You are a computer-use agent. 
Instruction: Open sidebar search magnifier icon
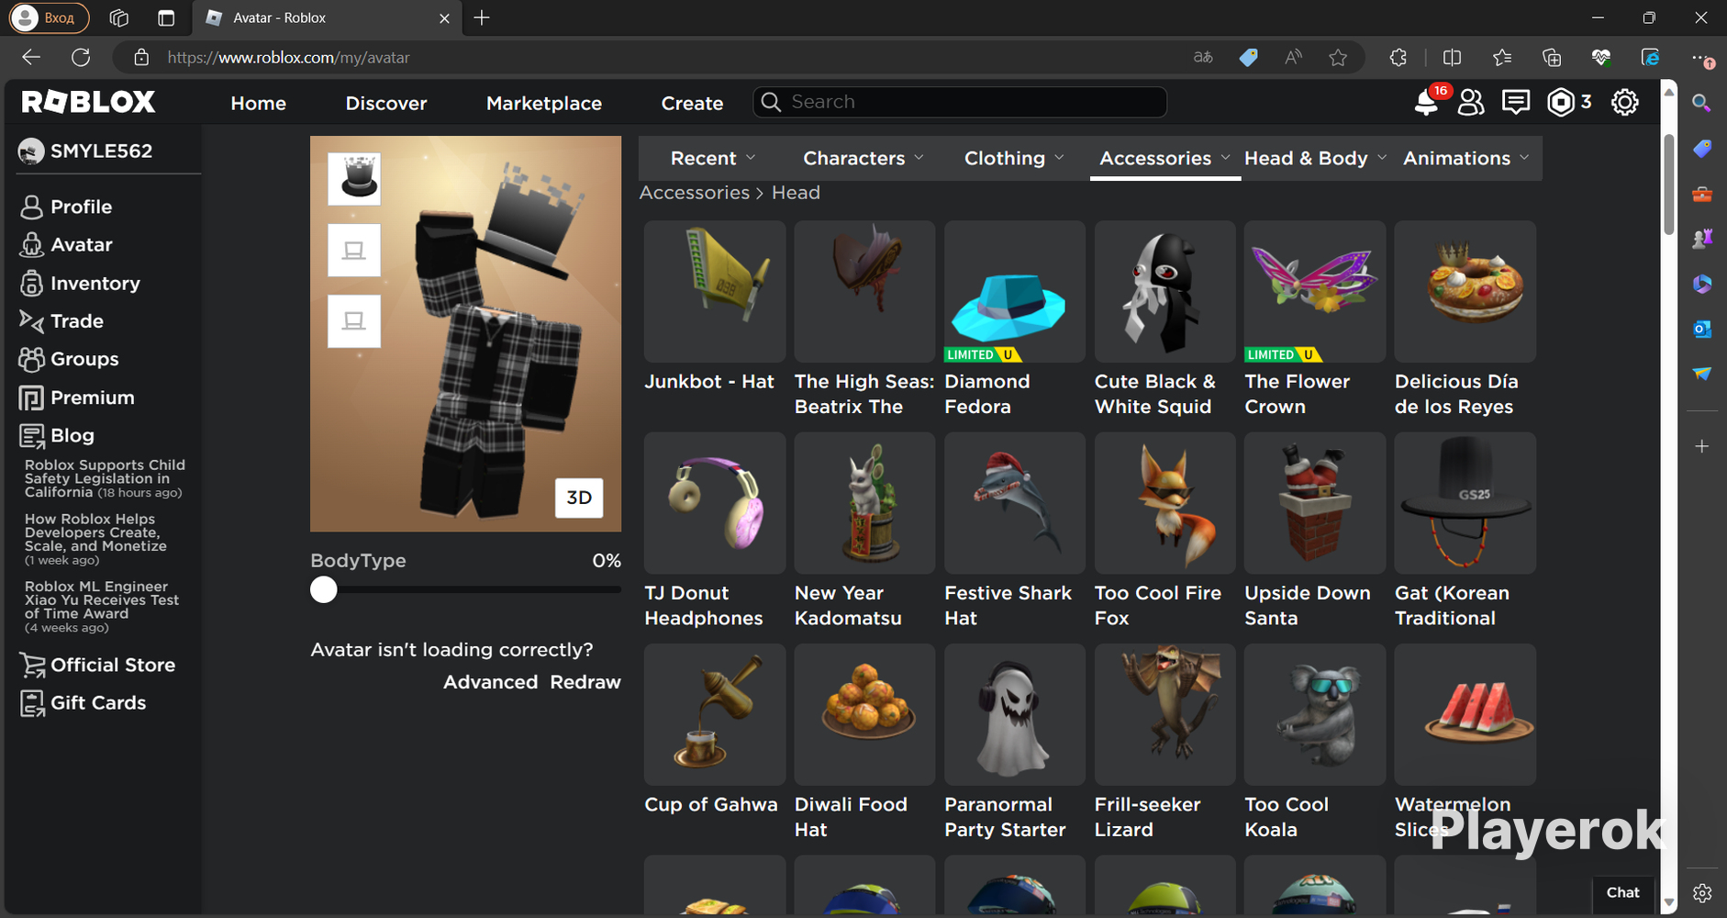[1702, 103]
